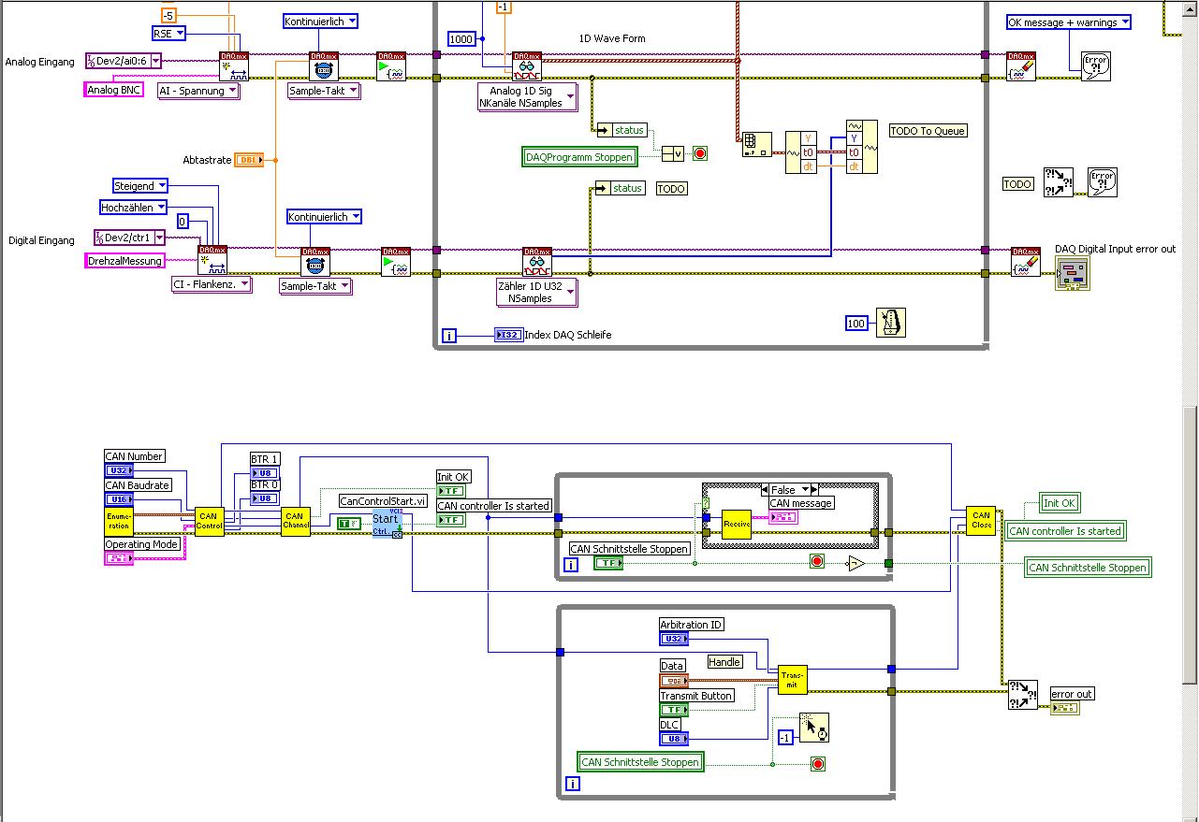This screenshot has height=822, width=1199.
Task: Select the yellow CAN Close subVI
Action: click(981, 520)
